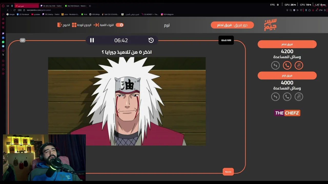Select the فريق ارم team bar
The height and width of the screenshot is (184, 328).
pos(287,75)
